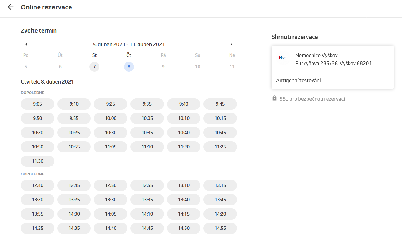Viewport: 402px width, 245px height.
Task: Choose the 12:40 afternoon slot
Action: (38, 185)
